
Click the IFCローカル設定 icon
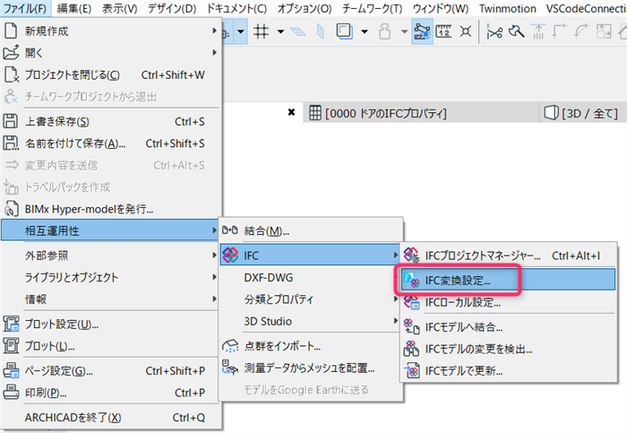click(411, 302)
